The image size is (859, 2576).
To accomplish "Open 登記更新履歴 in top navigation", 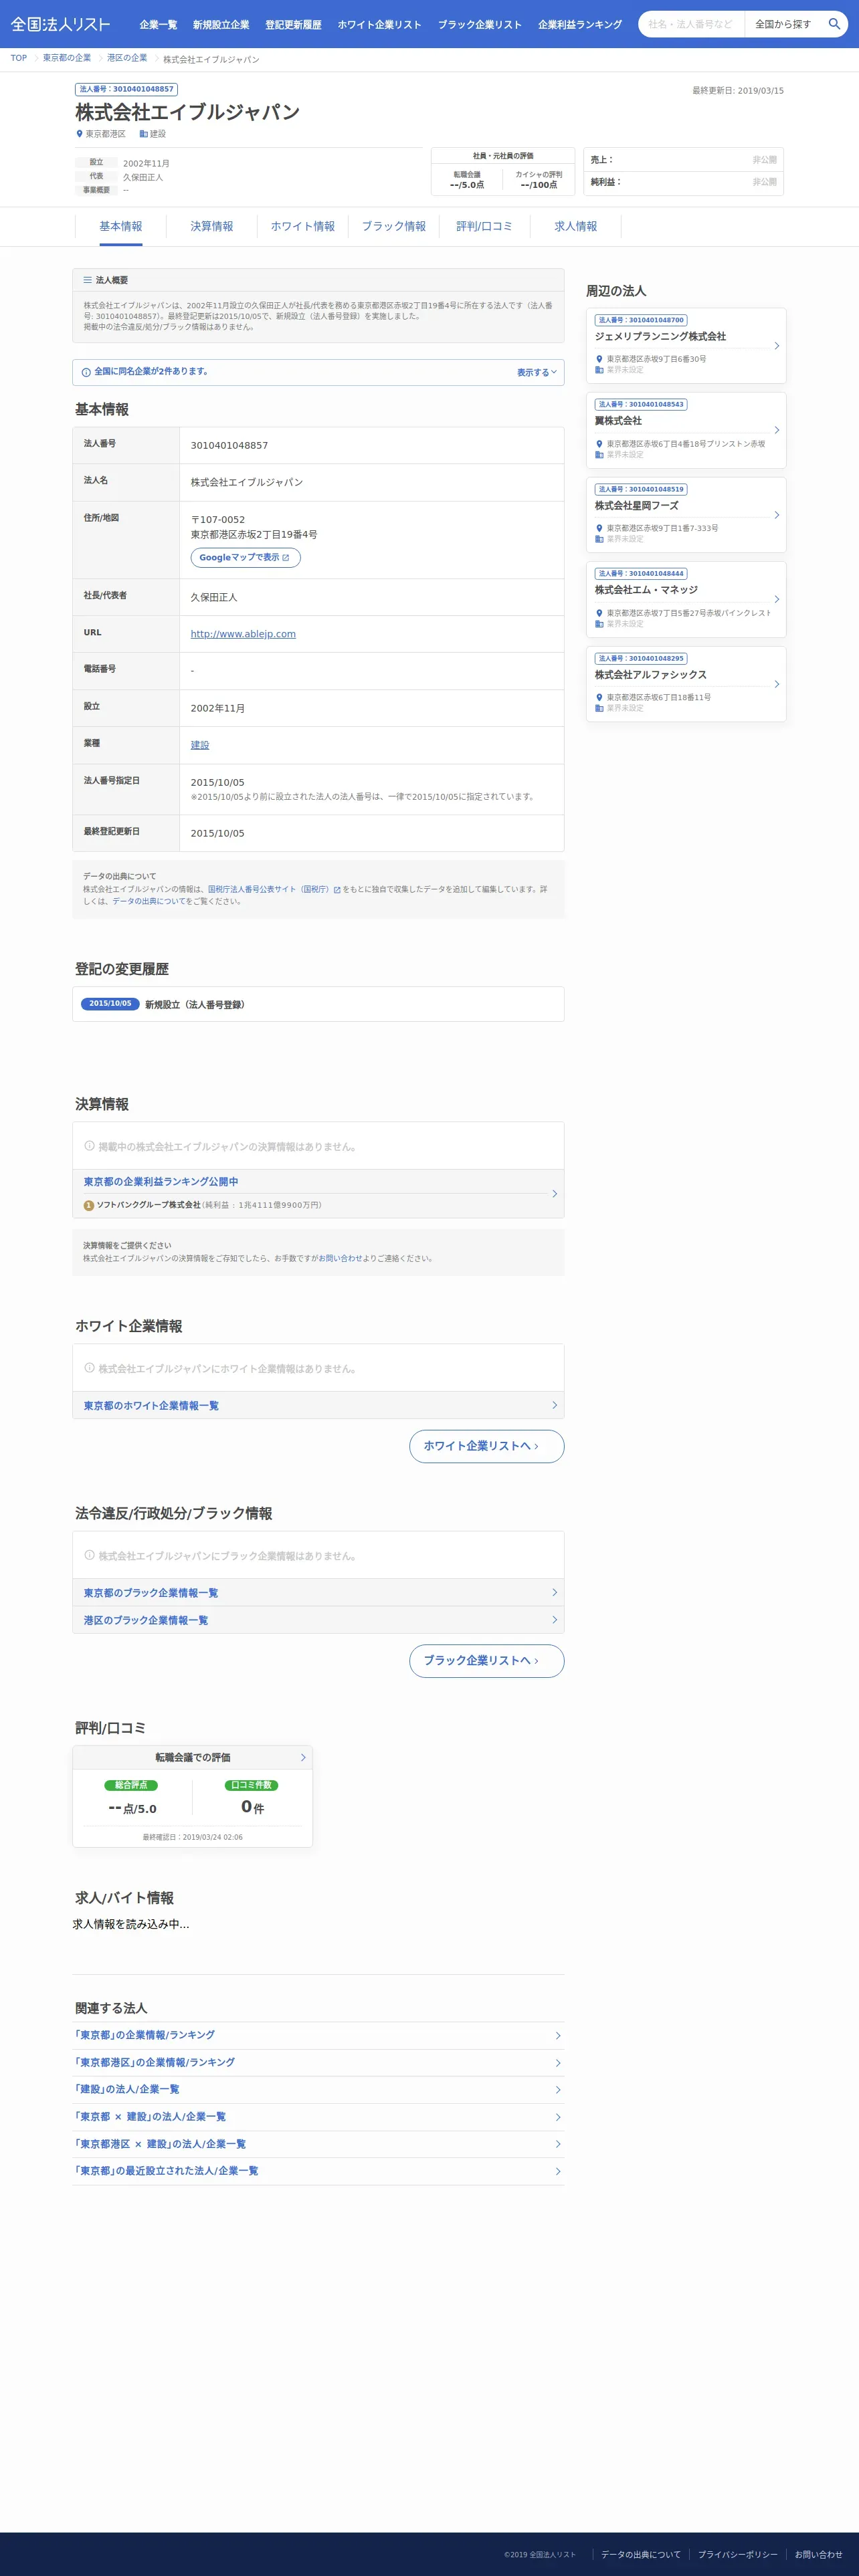I will (x=293, y=25).
